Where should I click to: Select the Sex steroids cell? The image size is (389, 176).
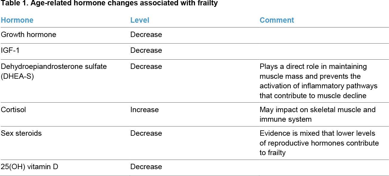point(21,133)
